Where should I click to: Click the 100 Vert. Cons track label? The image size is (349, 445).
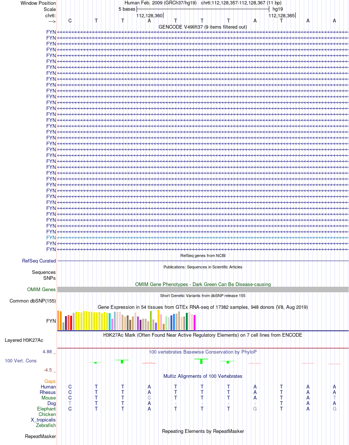point(21,361)
